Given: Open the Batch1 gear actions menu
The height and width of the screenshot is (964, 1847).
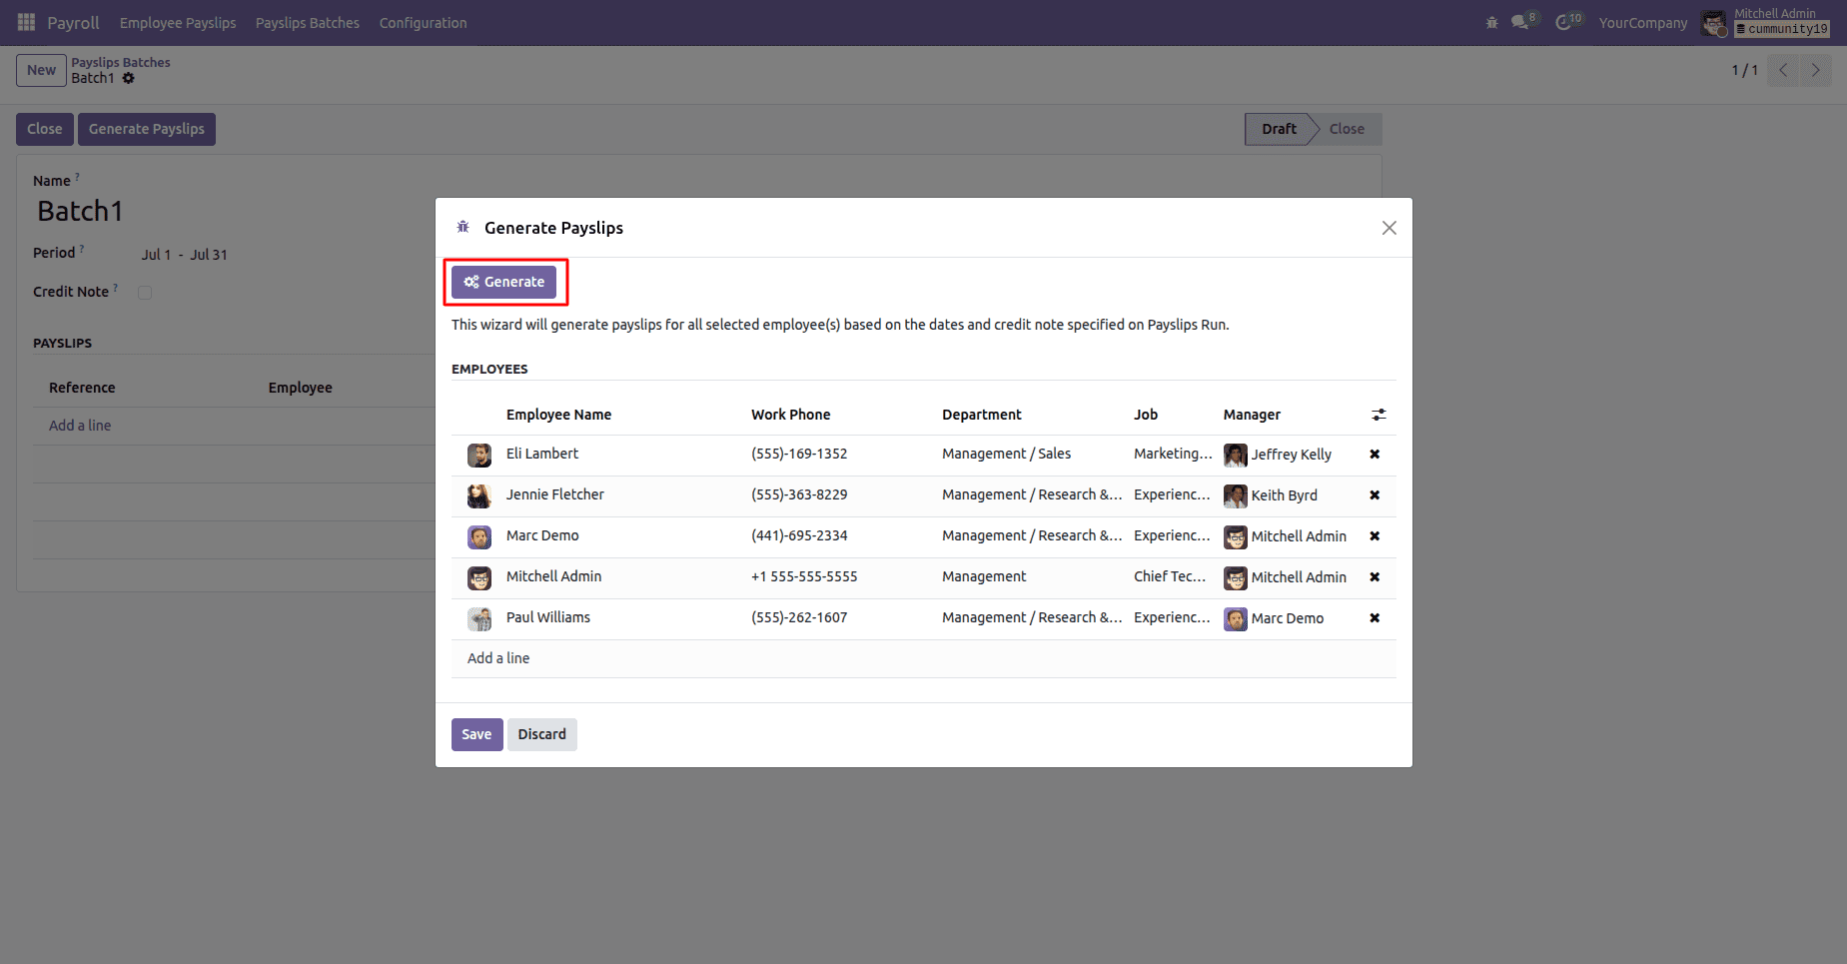Looking at the screenshot, I should click(x=128, y=78).
